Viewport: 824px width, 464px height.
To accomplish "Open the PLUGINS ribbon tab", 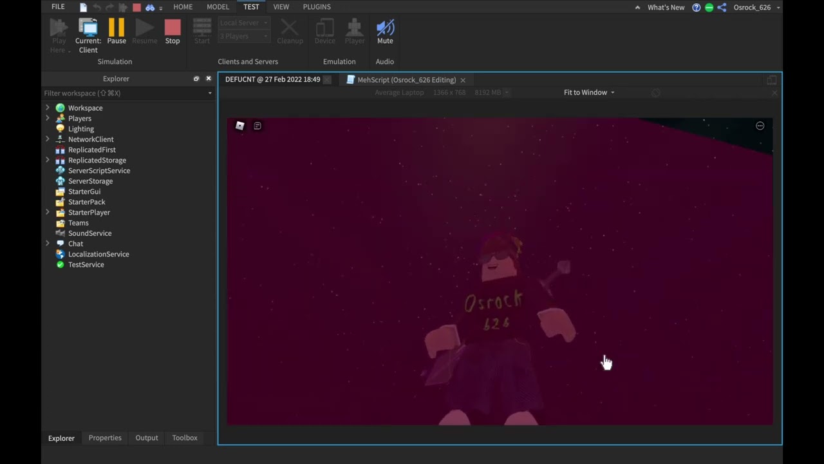I will pos(317,6).
